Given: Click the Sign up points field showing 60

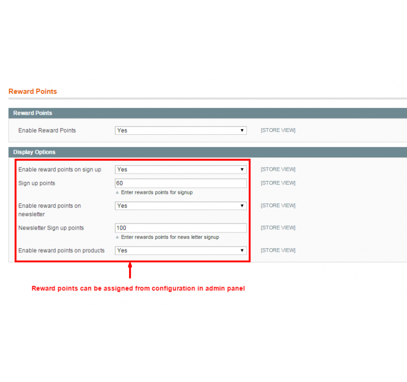Looking at the screenshot, I should click(181, 183).
